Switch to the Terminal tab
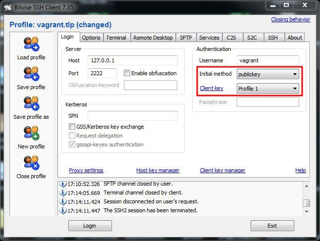 click(116, 38)
